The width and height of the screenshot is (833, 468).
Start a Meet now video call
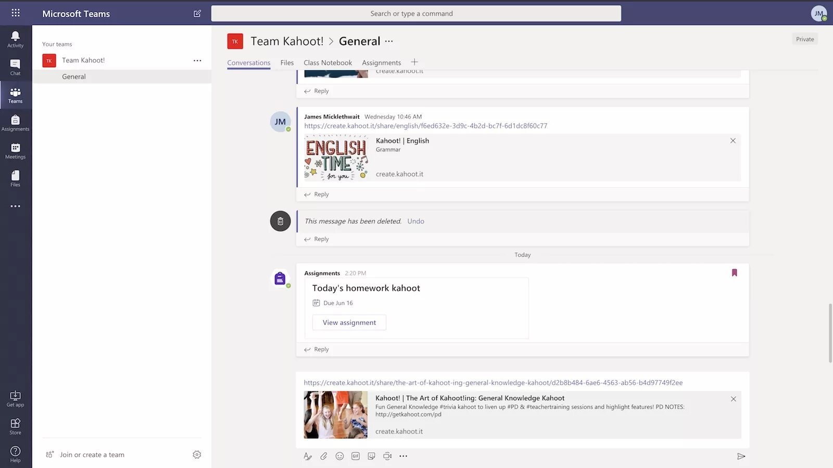click(x=387, y=456)
